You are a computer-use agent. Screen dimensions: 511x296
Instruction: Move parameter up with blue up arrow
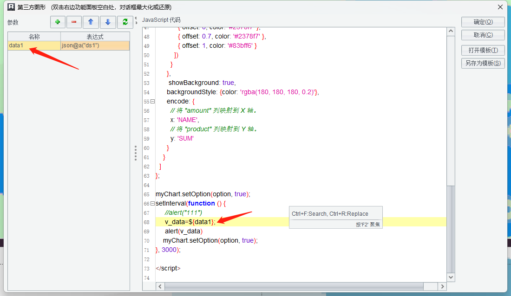[91, 22]
